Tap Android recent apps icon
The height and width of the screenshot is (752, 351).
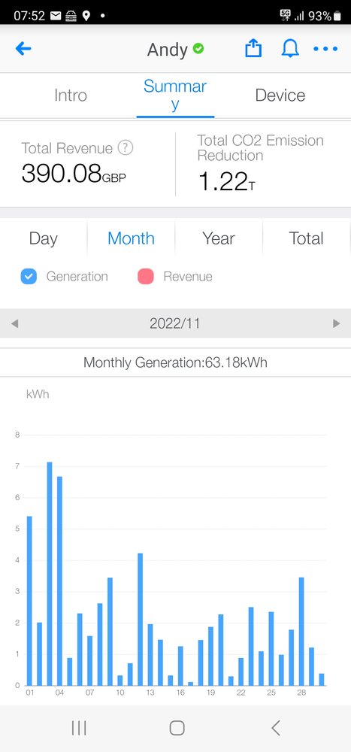pyautogui.click(x=79, y=728)
